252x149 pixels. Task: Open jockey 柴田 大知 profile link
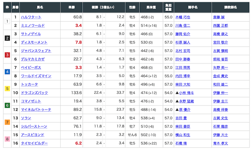183,84
